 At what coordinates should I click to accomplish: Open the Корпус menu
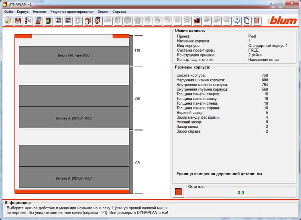pos(22,12)
